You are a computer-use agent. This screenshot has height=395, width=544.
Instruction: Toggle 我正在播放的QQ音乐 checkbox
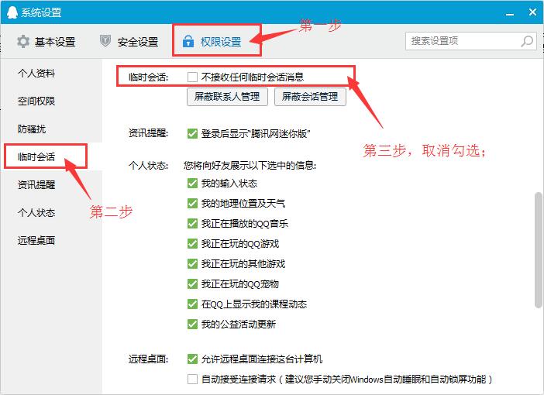coord(192,224)
